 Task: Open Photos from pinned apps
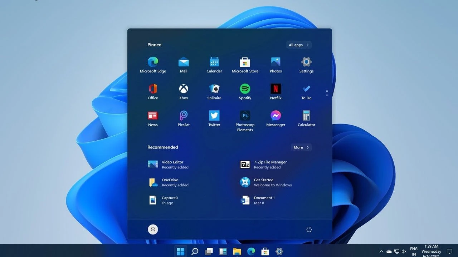276,62
